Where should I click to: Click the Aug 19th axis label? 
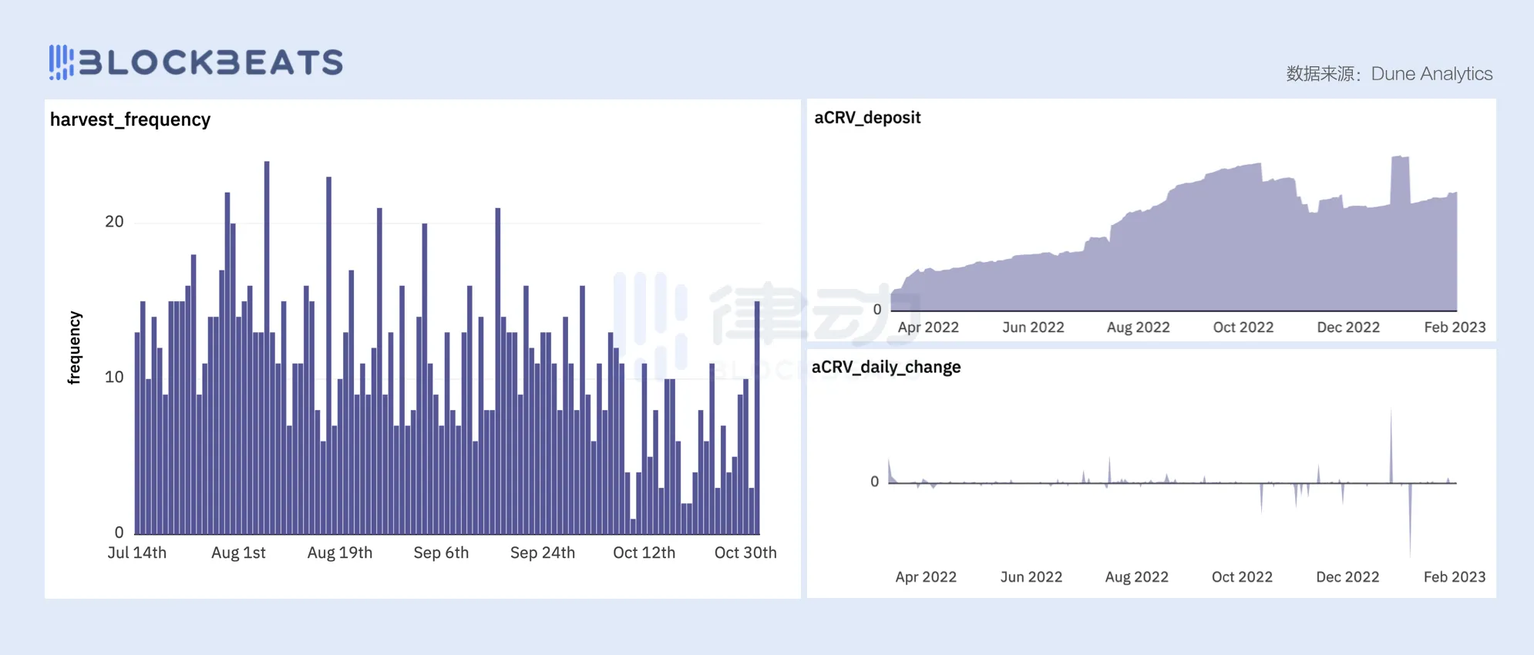tap(339, 553)
